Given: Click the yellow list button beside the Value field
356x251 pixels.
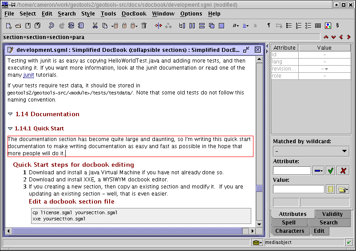Looking at the screenshot, I should click(331, 189).
